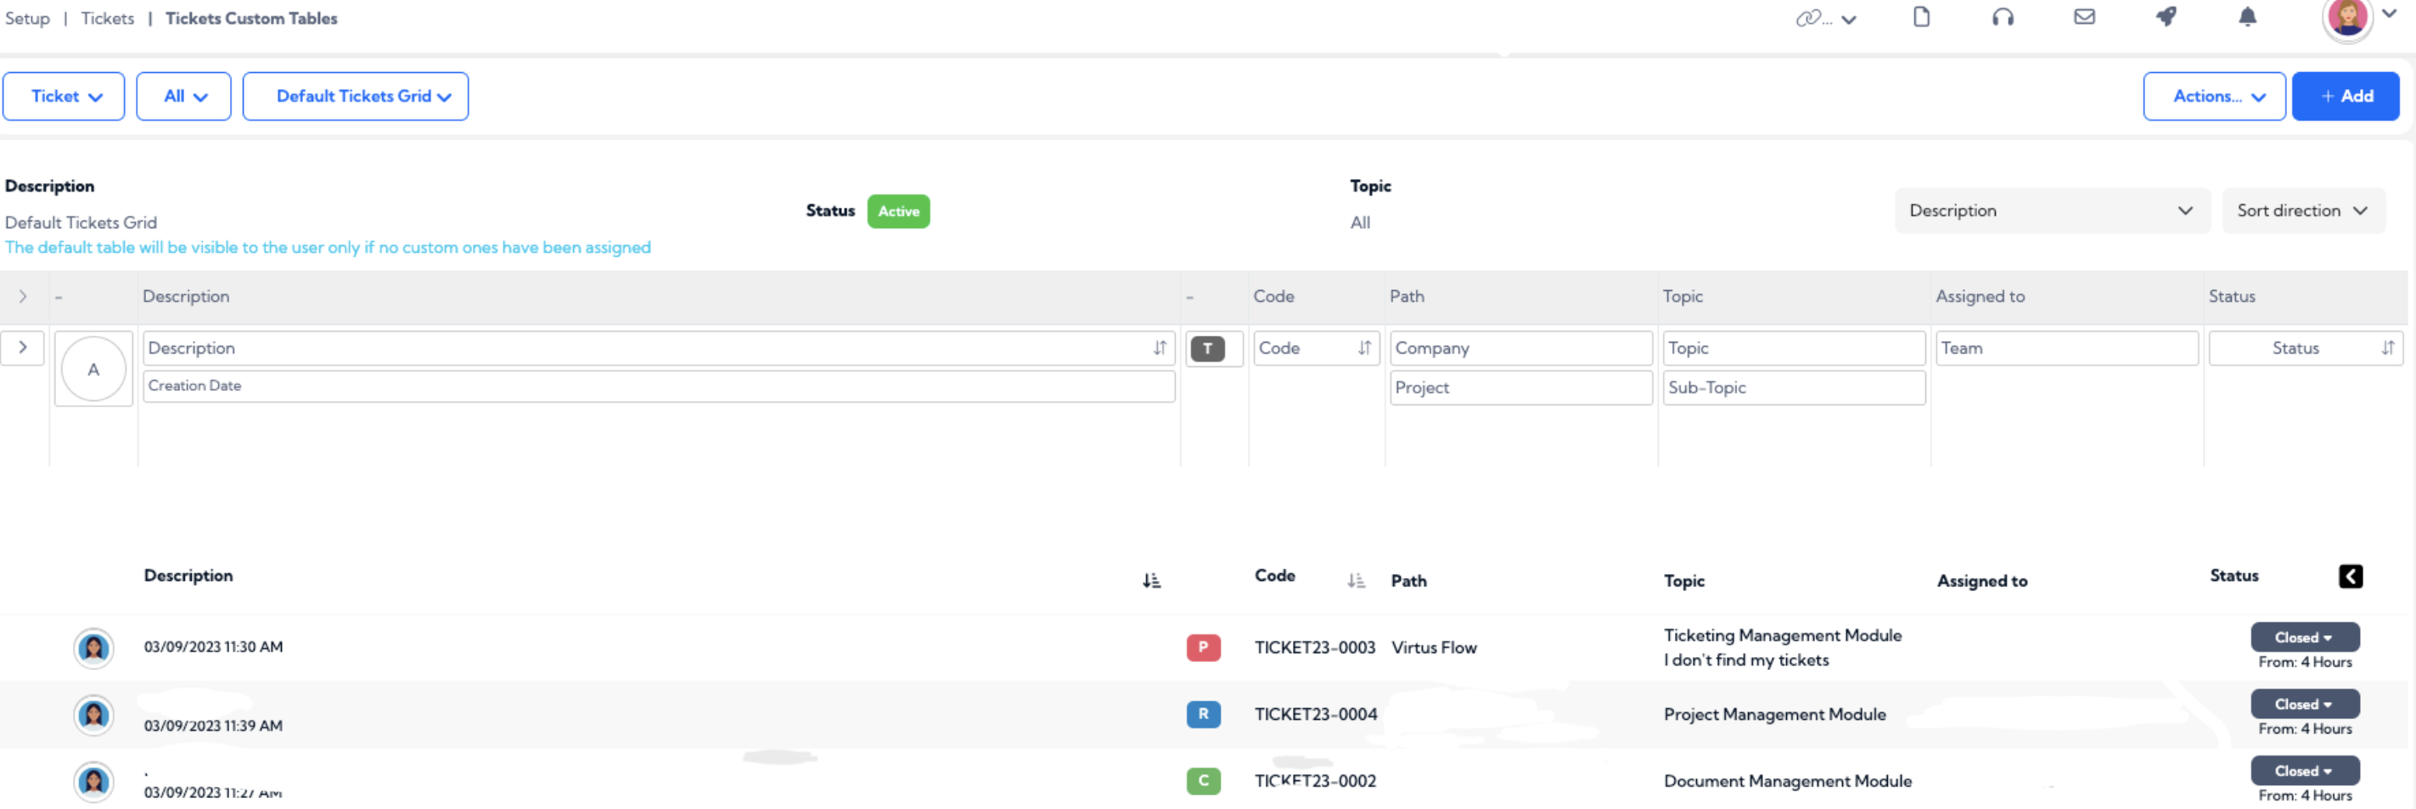Click the user avatar on the TICKET23-0004 row

click(x=93, y=715)
